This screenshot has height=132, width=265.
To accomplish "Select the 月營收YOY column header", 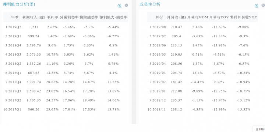I will [219, 17].
